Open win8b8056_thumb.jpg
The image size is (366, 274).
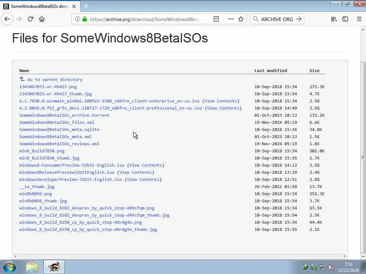pos(43,201)
